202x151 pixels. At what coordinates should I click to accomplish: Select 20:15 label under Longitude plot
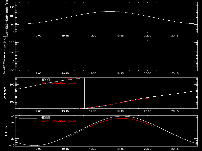175,111
